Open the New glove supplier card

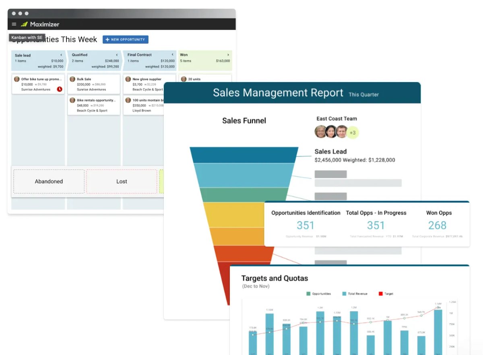coord(149,84)
